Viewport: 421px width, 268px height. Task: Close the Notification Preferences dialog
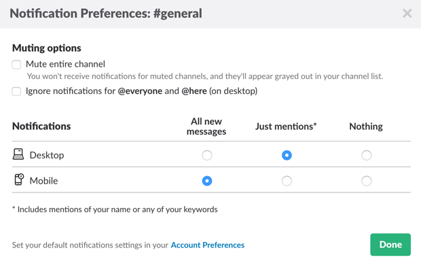pos(407,13)
